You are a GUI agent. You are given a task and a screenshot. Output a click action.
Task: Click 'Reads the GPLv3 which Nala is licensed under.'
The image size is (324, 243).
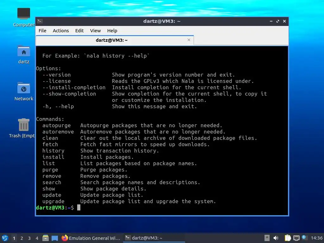pos(183,81)
